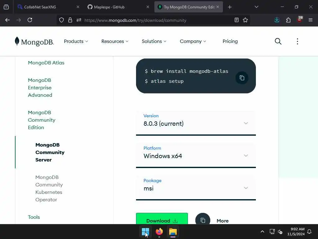The image size is (318, 239).
Task: Open File Explorer from the taskbar
Action: (173, 232)
